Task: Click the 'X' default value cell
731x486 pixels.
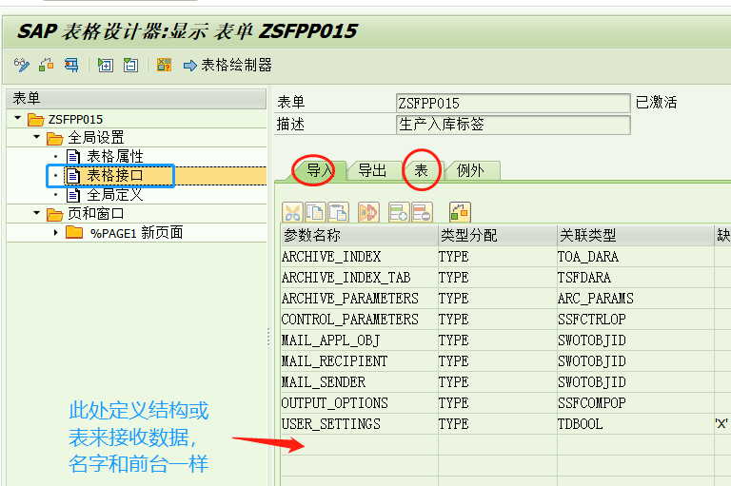Action: 722,424
